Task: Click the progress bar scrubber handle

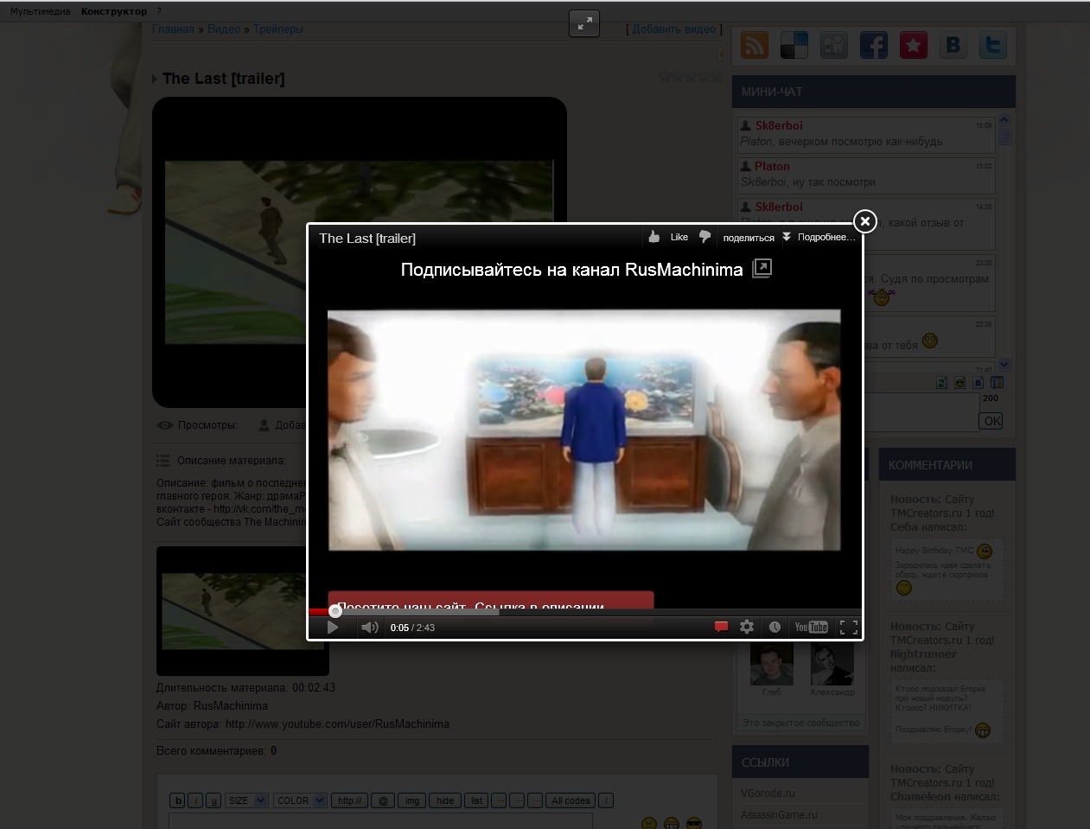Action: (335, 611)
